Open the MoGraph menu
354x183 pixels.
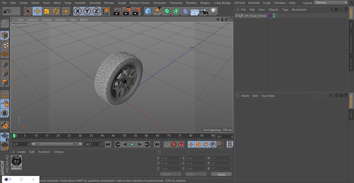(160, 3)
